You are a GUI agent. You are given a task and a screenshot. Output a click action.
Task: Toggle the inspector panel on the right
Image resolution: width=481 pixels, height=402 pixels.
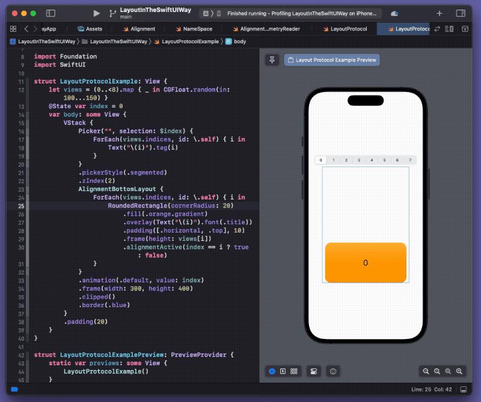(461, 13)
